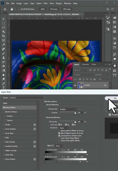
Task: Switch to the Paths tab
Action: [94, 64]
